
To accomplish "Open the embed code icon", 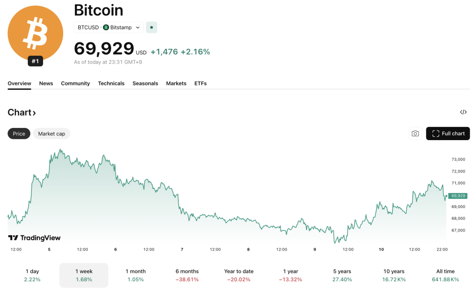I will (463, 112).
